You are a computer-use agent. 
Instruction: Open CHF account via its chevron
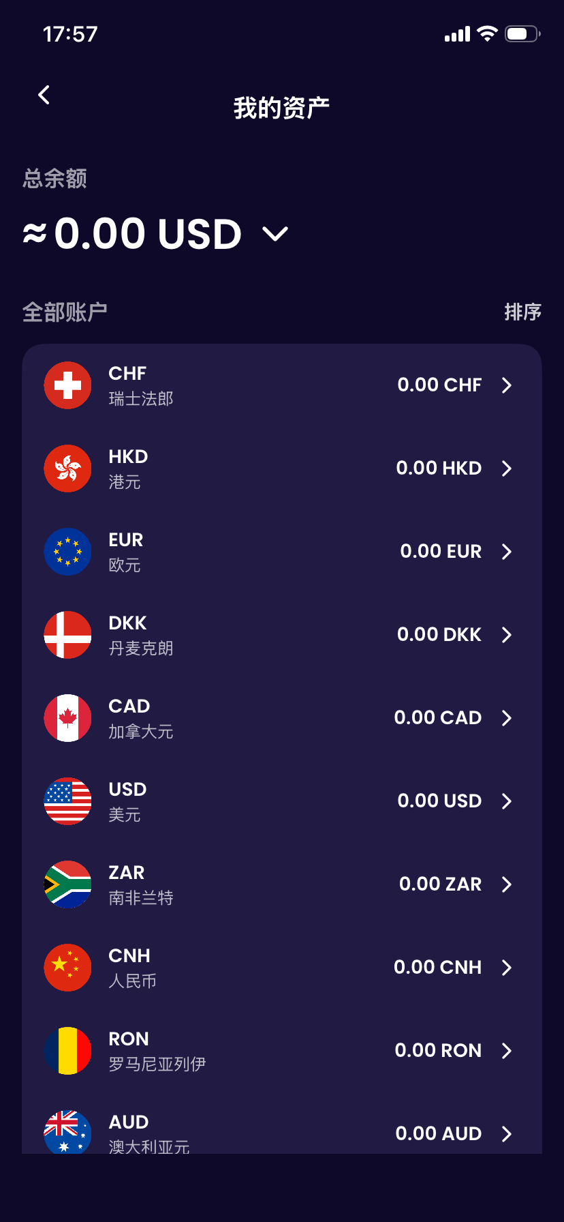[506, 385]
